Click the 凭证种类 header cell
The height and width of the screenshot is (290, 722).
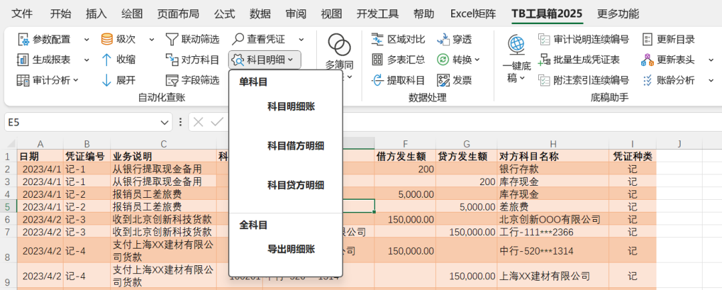632,156
